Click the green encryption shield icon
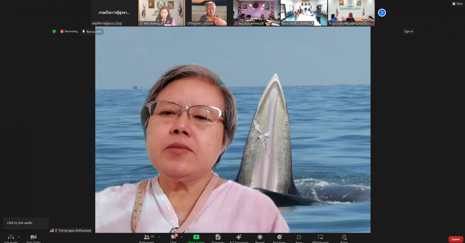Viewport: 465px width, 243px height. [x=54, y=31]
